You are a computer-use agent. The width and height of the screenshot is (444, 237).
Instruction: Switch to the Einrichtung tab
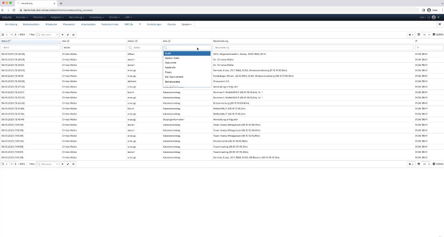pyautogui.click(x=11, y=24)
